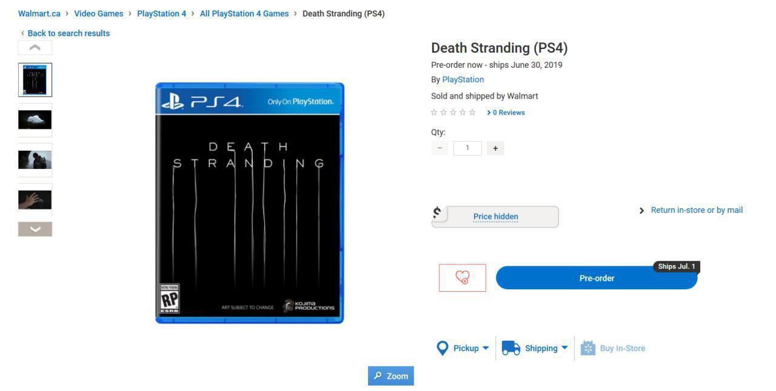Viewport: 776px width, 391px height.
Task: Open the 0 Reviews link
Action: pos(508,112)
